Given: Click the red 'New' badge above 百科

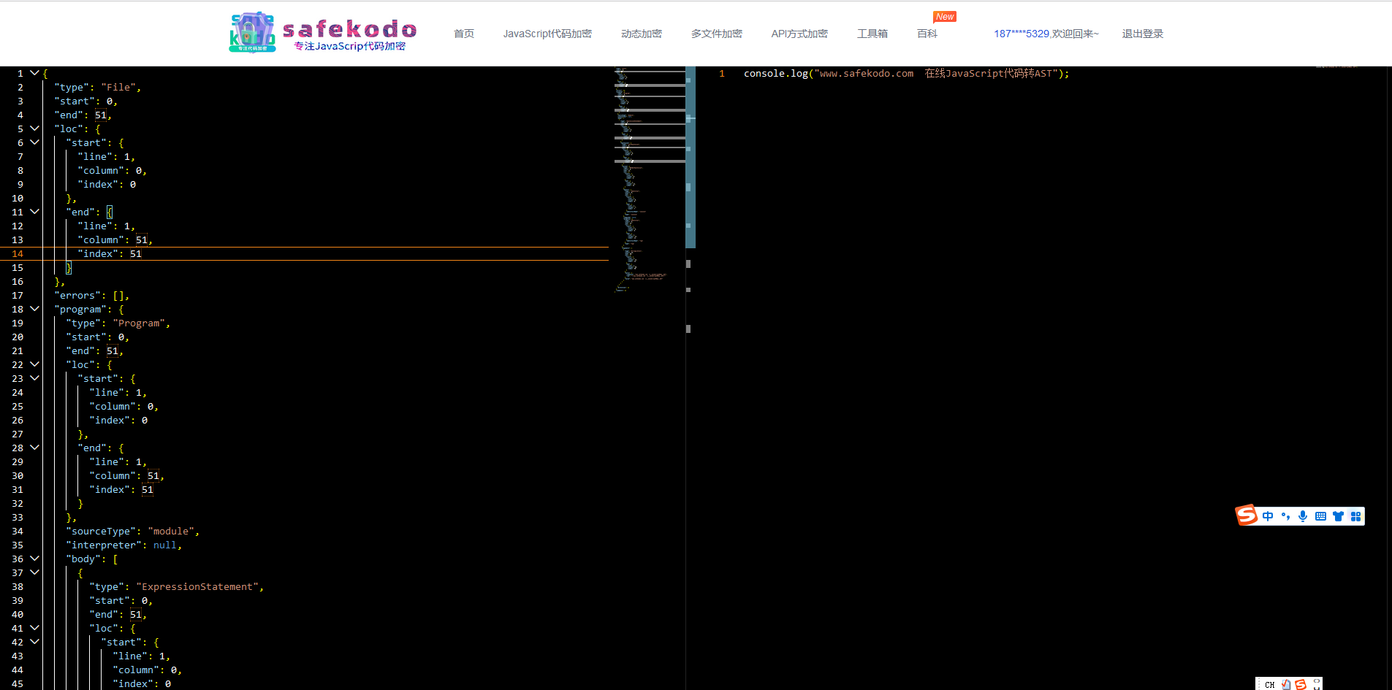Looking at the screenshot, I should coord(945,17).
